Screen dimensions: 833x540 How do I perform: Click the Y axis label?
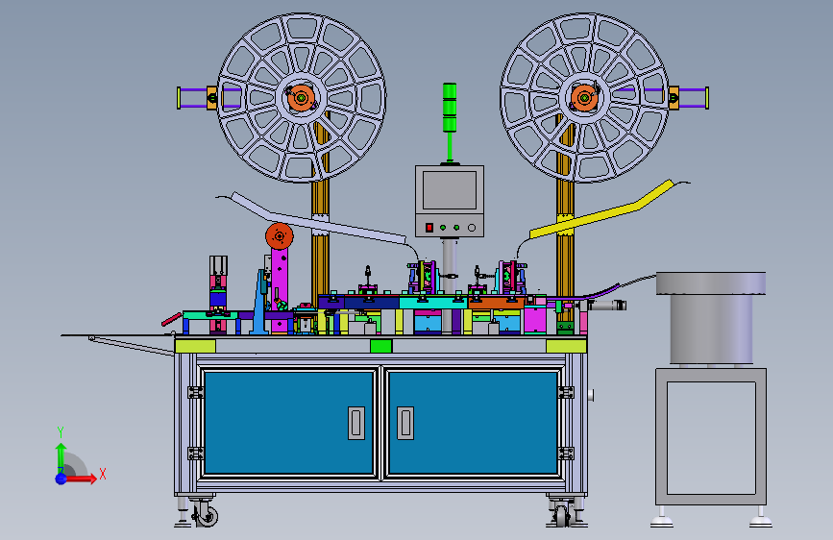[x=60, y=431]
